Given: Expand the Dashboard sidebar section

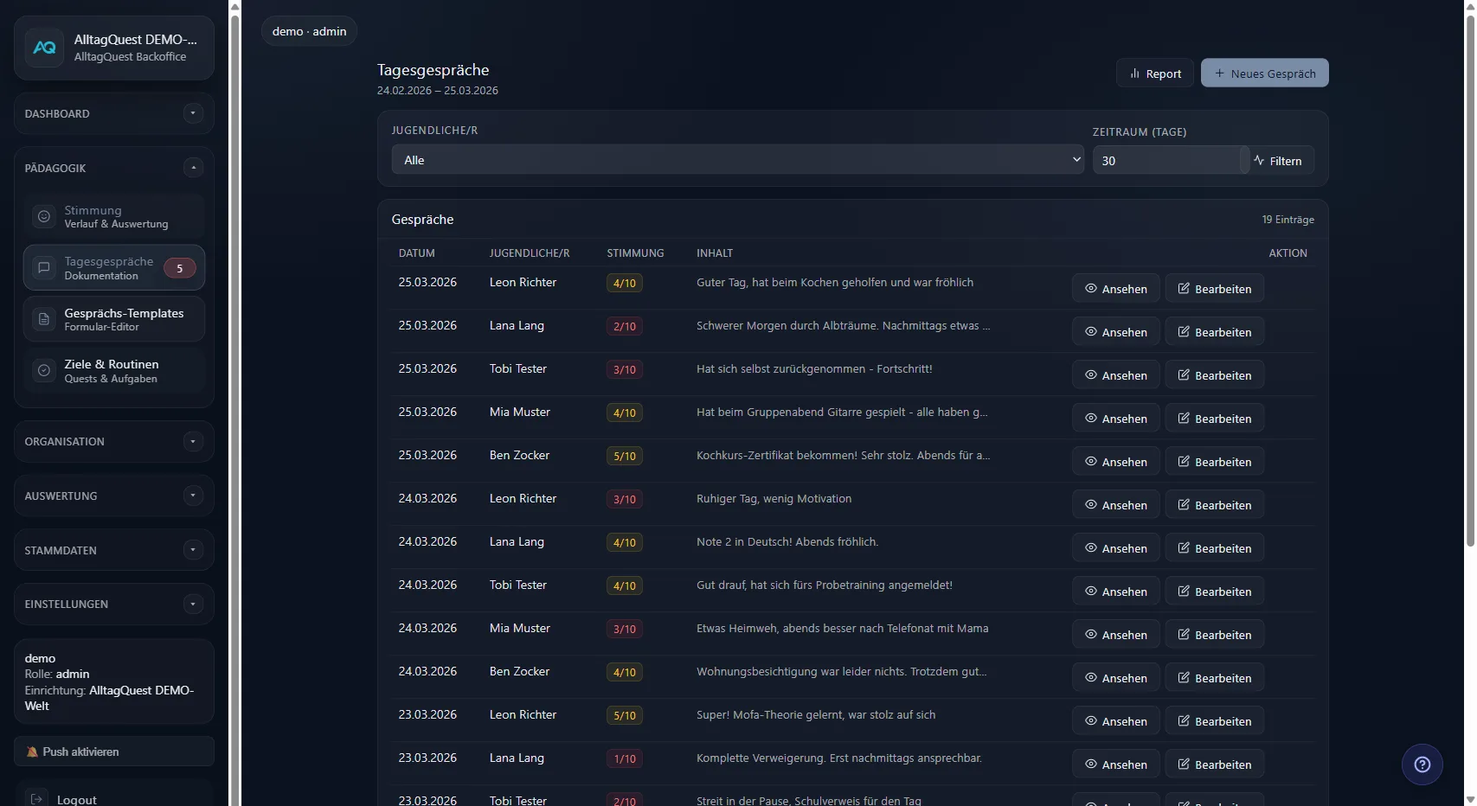Looking at the screenshot, I should (x=193, y=113).
